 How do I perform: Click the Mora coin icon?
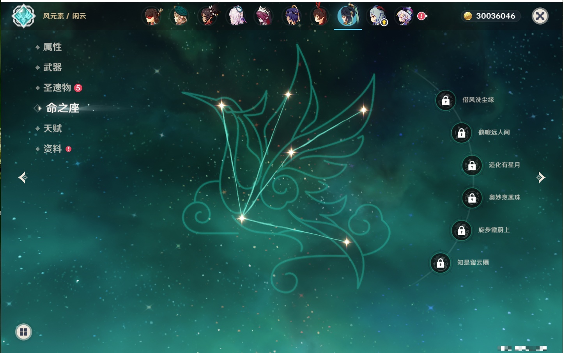(467, 16)
